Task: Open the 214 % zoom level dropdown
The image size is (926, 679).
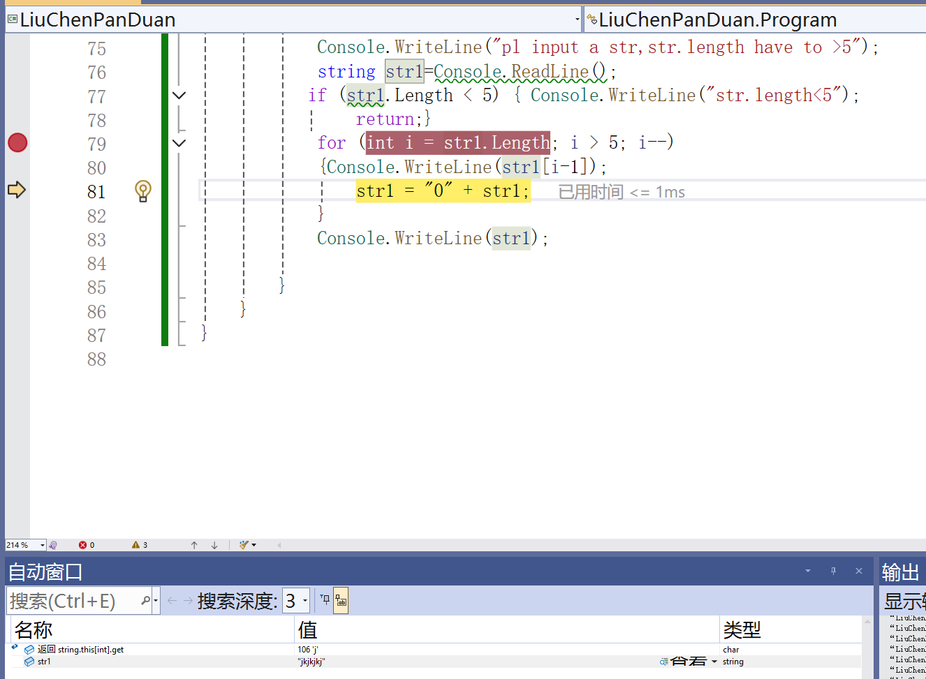Action: point(43,545)
